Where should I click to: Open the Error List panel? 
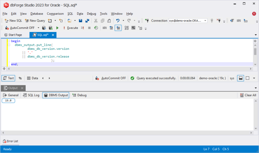[10, 141]
